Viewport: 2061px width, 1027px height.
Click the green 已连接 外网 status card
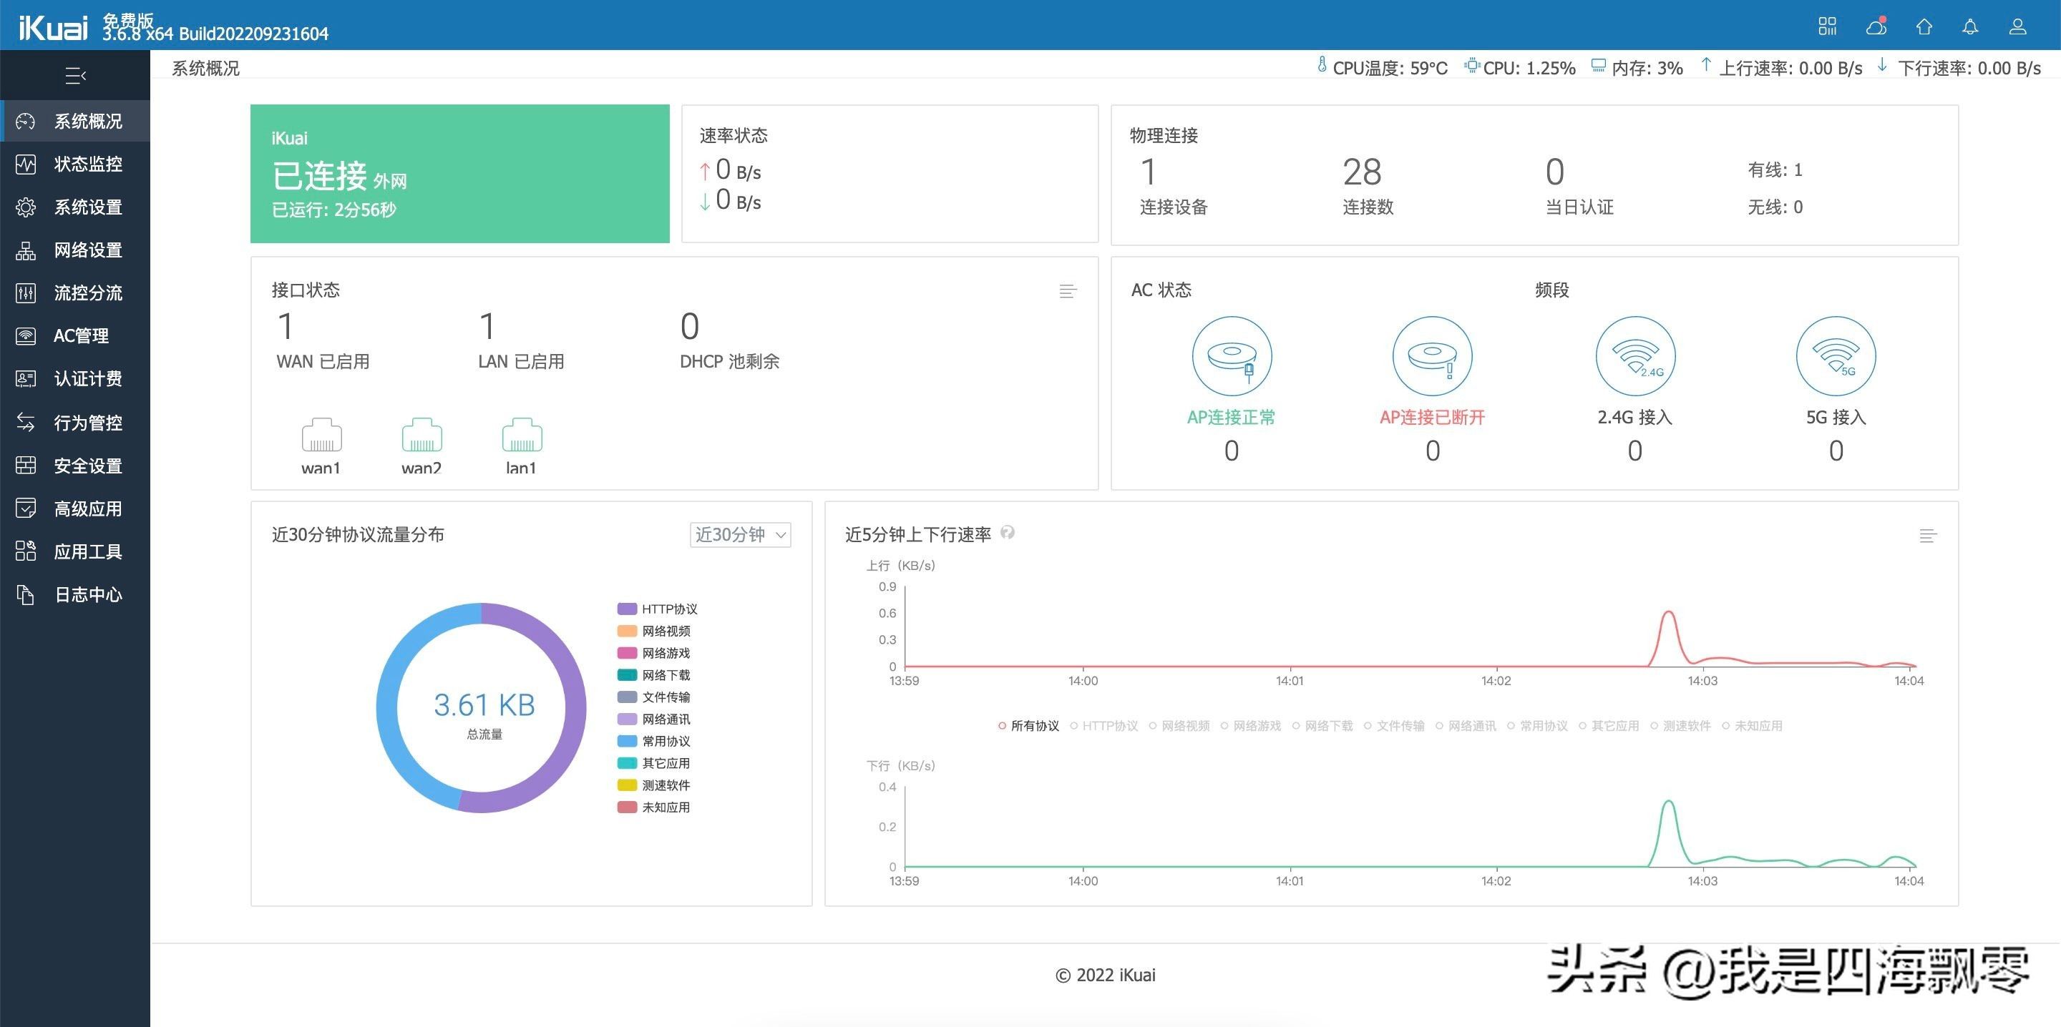(460, 174)
